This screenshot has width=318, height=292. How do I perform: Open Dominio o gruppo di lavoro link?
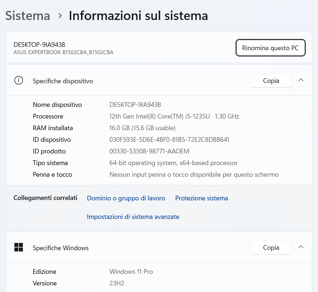tap(126, 198)
